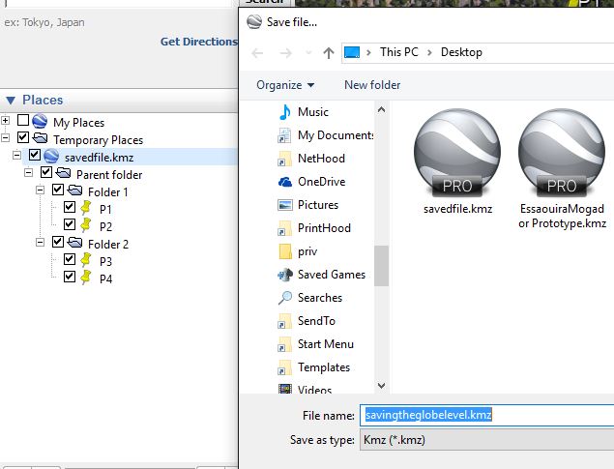This screenshot has width=614, height=469.
Task: Click the Get Directions link
Action: (x=198, y=42)
